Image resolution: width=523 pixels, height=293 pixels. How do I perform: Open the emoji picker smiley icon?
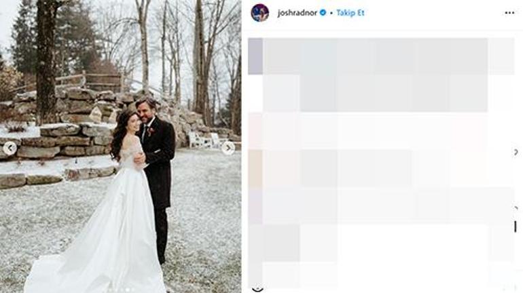tap(257, 289)
